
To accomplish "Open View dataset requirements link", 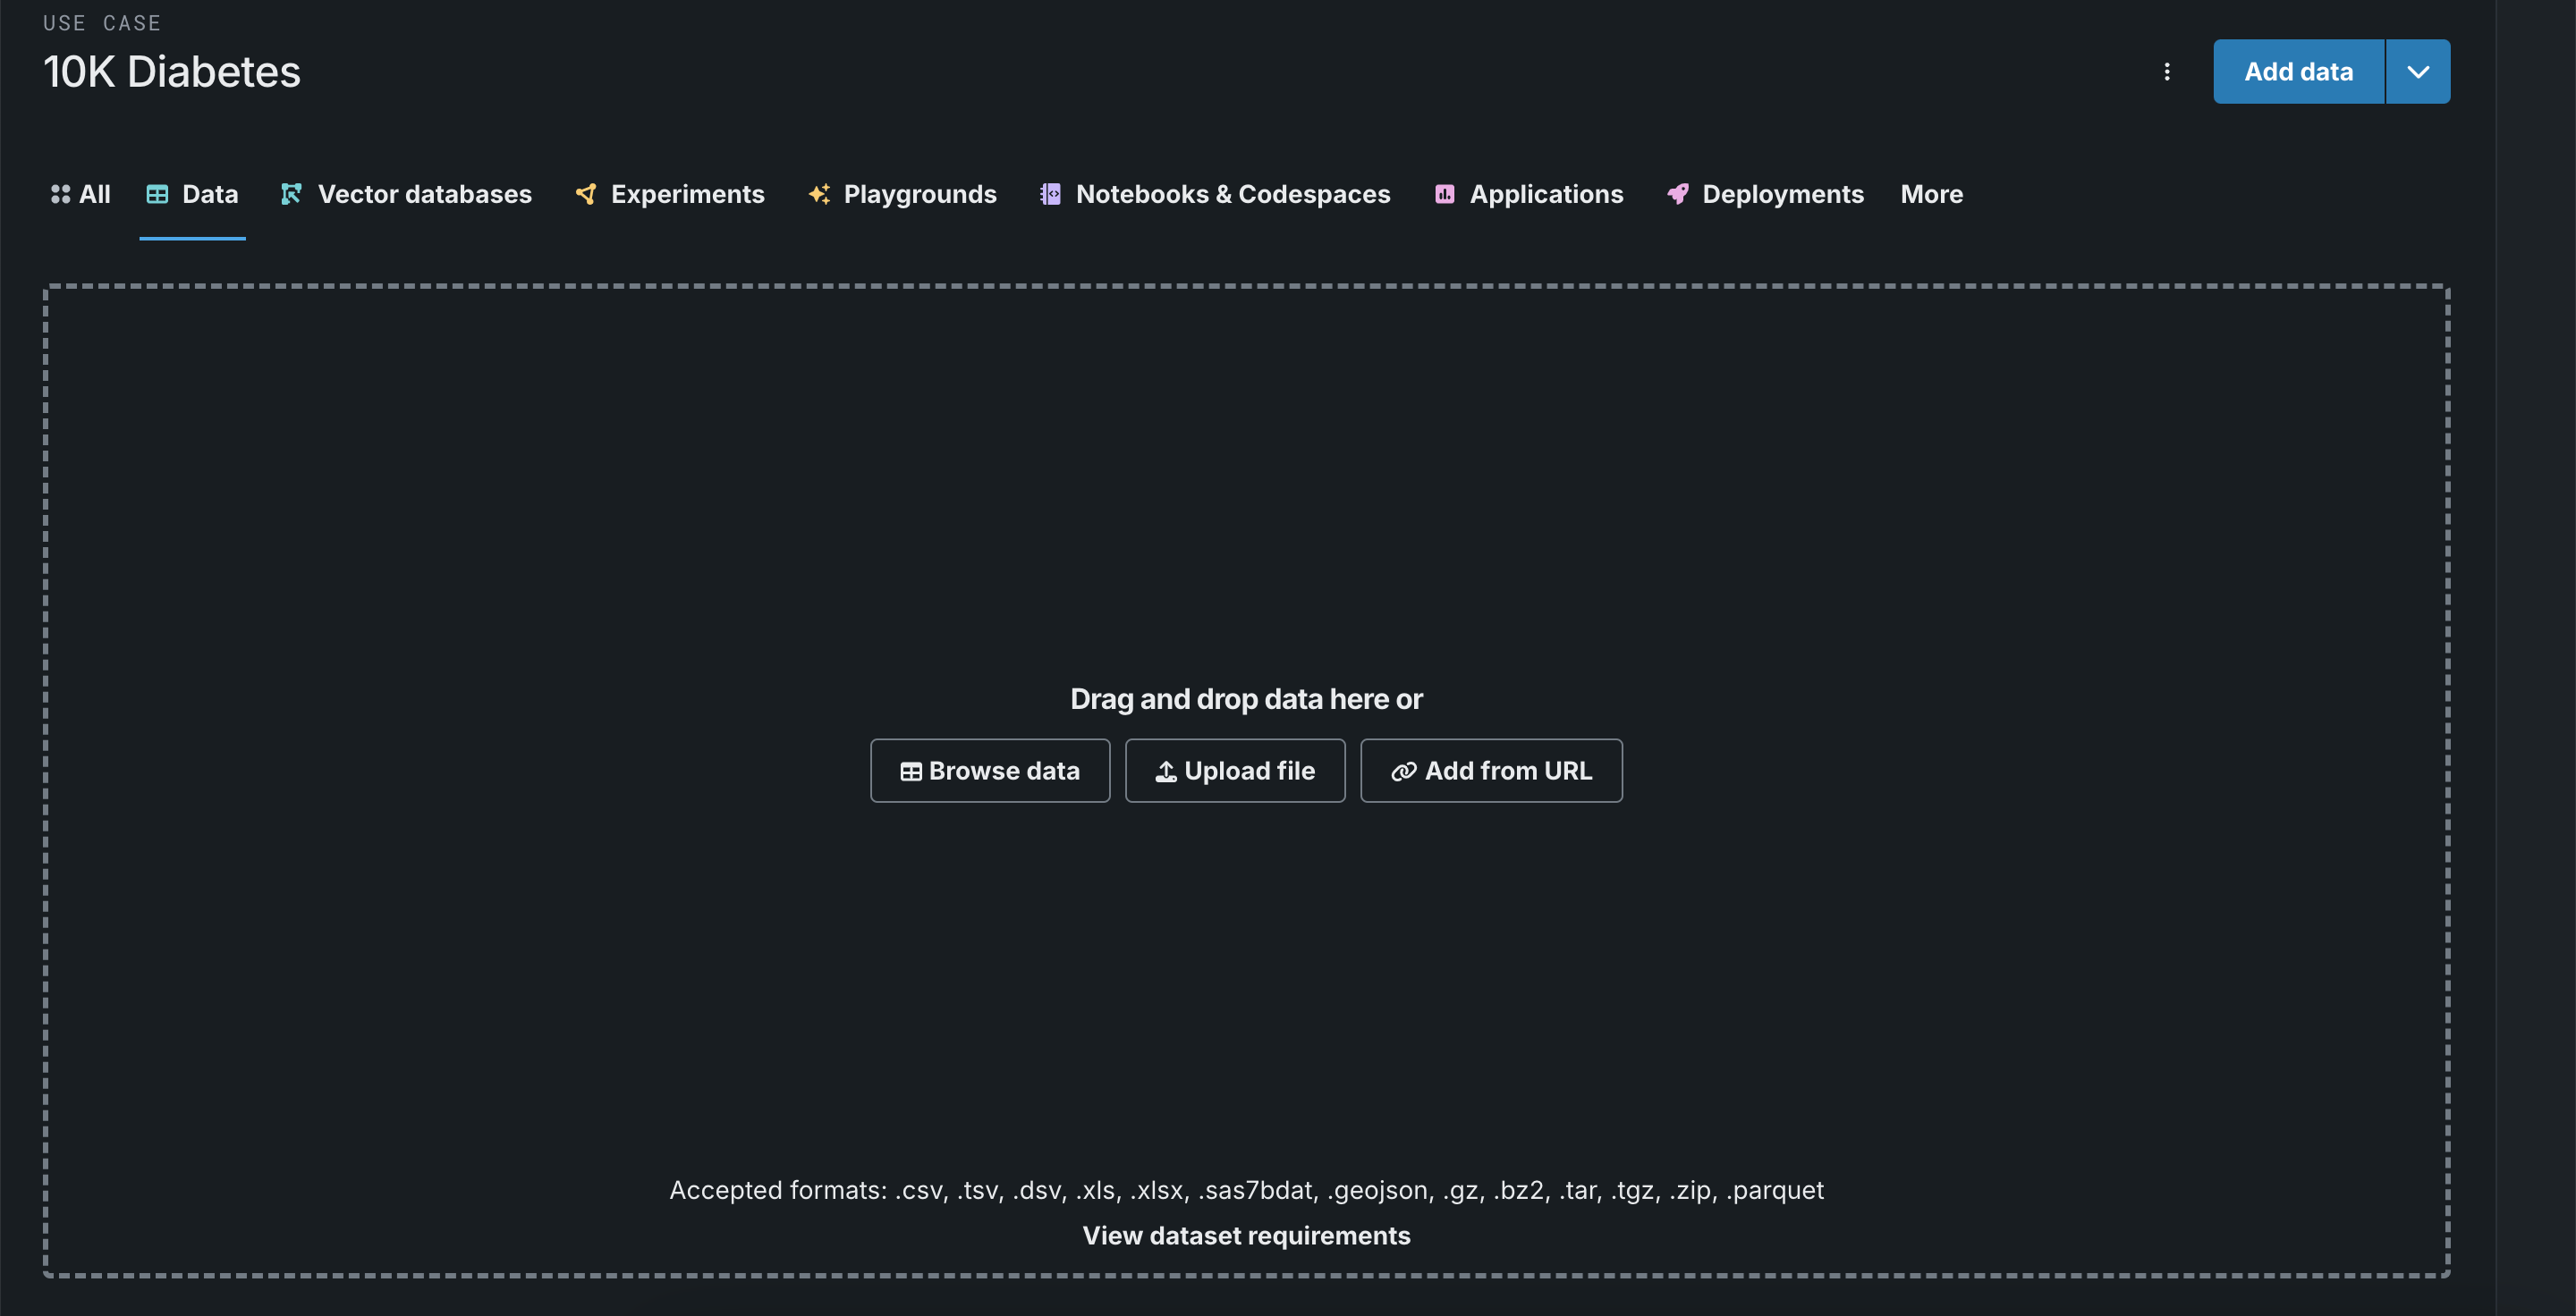I will coord(1245,1235).
